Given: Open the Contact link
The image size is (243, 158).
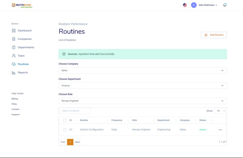Looking at the screenshot, I should [x=15, y=109].
